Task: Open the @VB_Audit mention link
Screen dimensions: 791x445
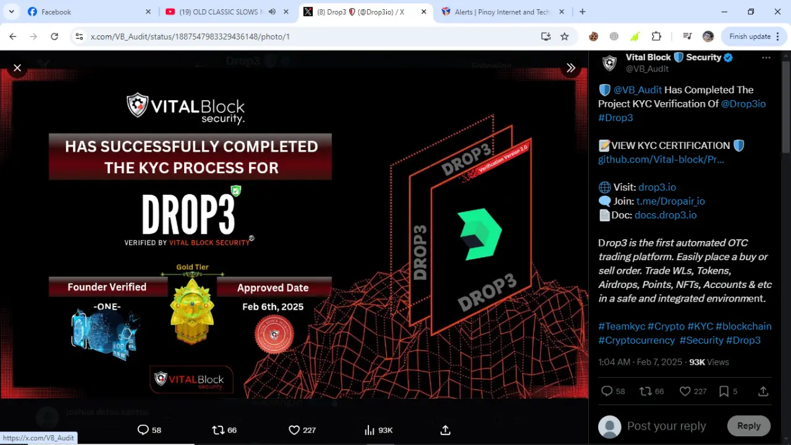Action: click(x=638, y=90)
